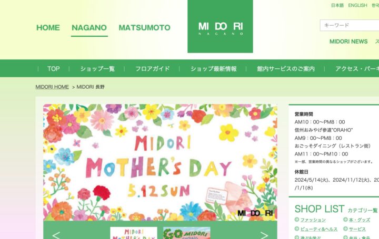The image size is (379, 239).
Task: Advance carousel with the next arrow
Action: point(264,235)
